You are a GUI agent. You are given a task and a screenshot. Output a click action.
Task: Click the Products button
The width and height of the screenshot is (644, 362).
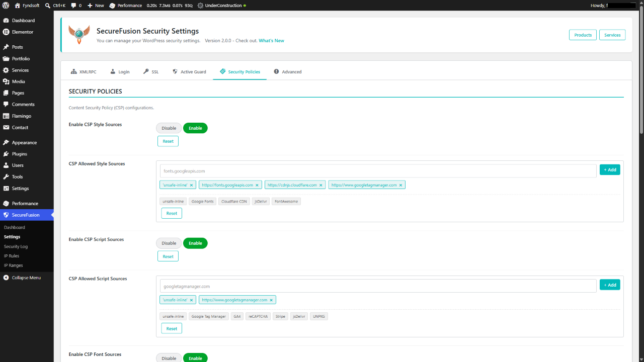click(x=583, y=35)
